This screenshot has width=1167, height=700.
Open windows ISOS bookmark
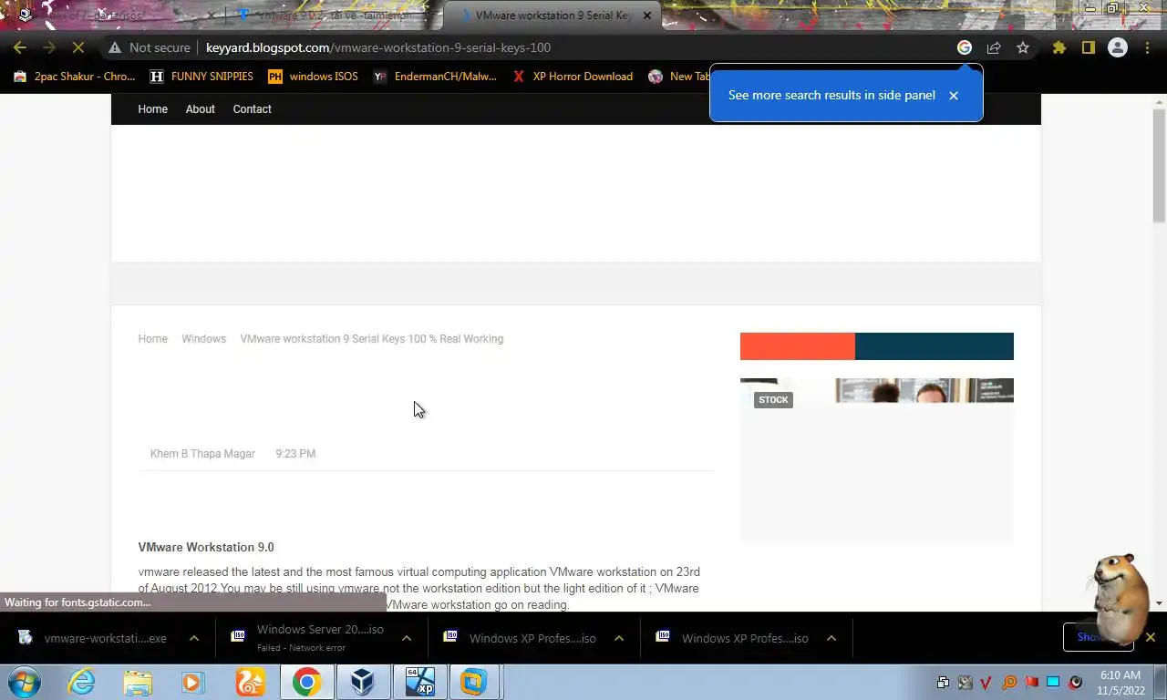[x=313, y=77]
